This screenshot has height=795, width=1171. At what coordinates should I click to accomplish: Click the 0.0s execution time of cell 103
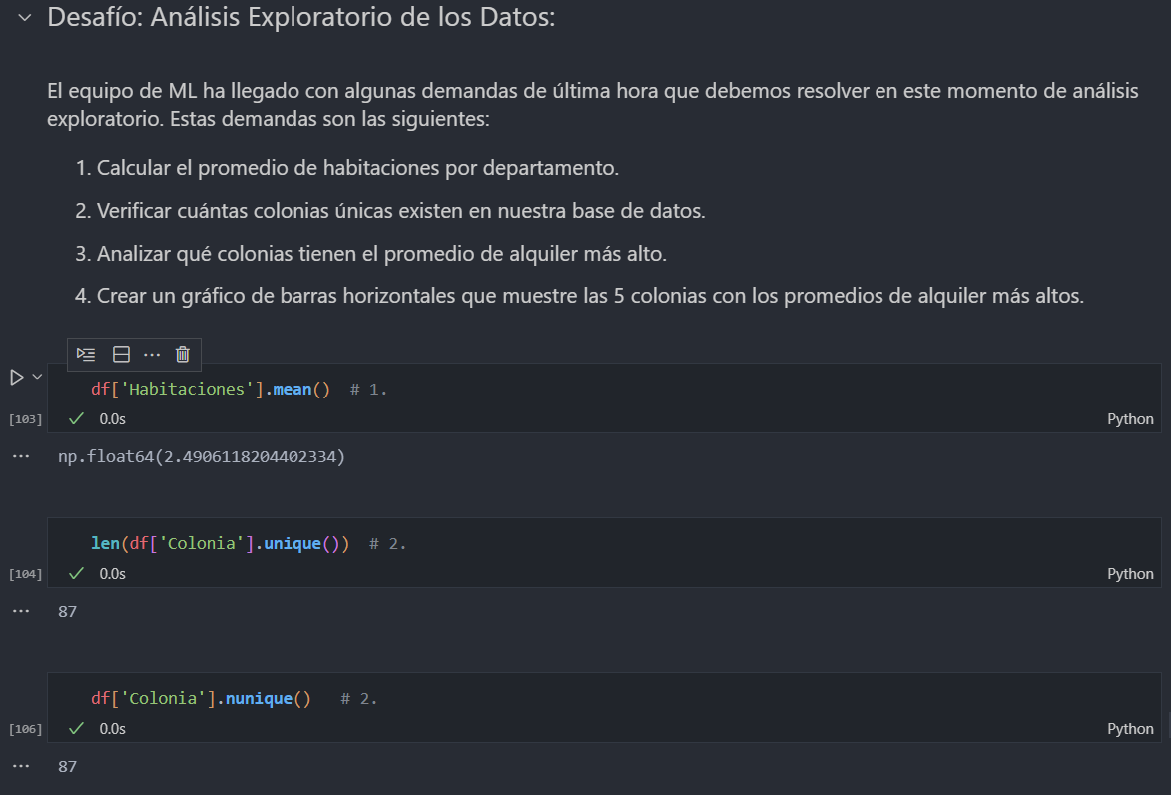pos(112,419)
